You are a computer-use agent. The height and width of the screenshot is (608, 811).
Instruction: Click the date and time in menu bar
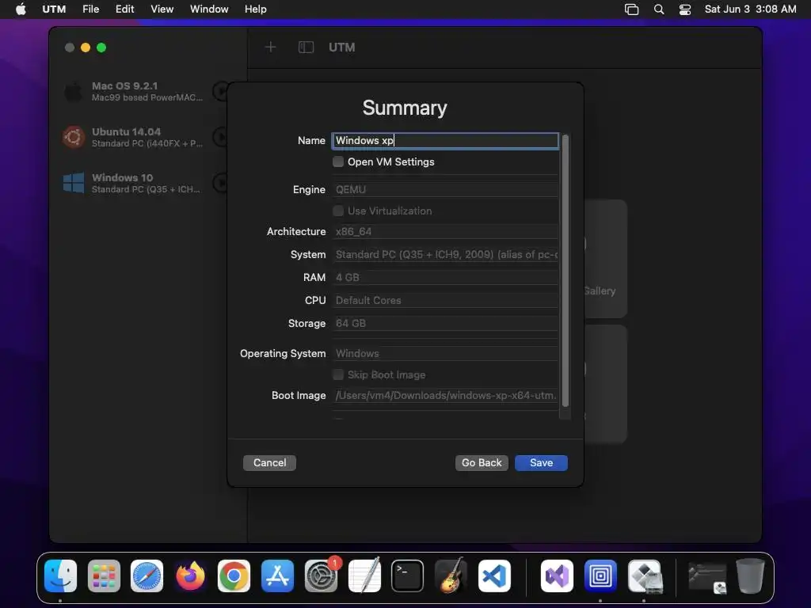pos(750,9)
